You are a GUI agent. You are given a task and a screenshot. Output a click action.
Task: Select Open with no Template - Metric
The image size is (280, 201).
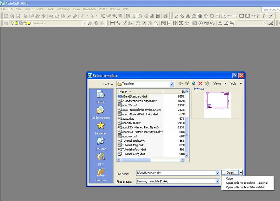(246, 187)
